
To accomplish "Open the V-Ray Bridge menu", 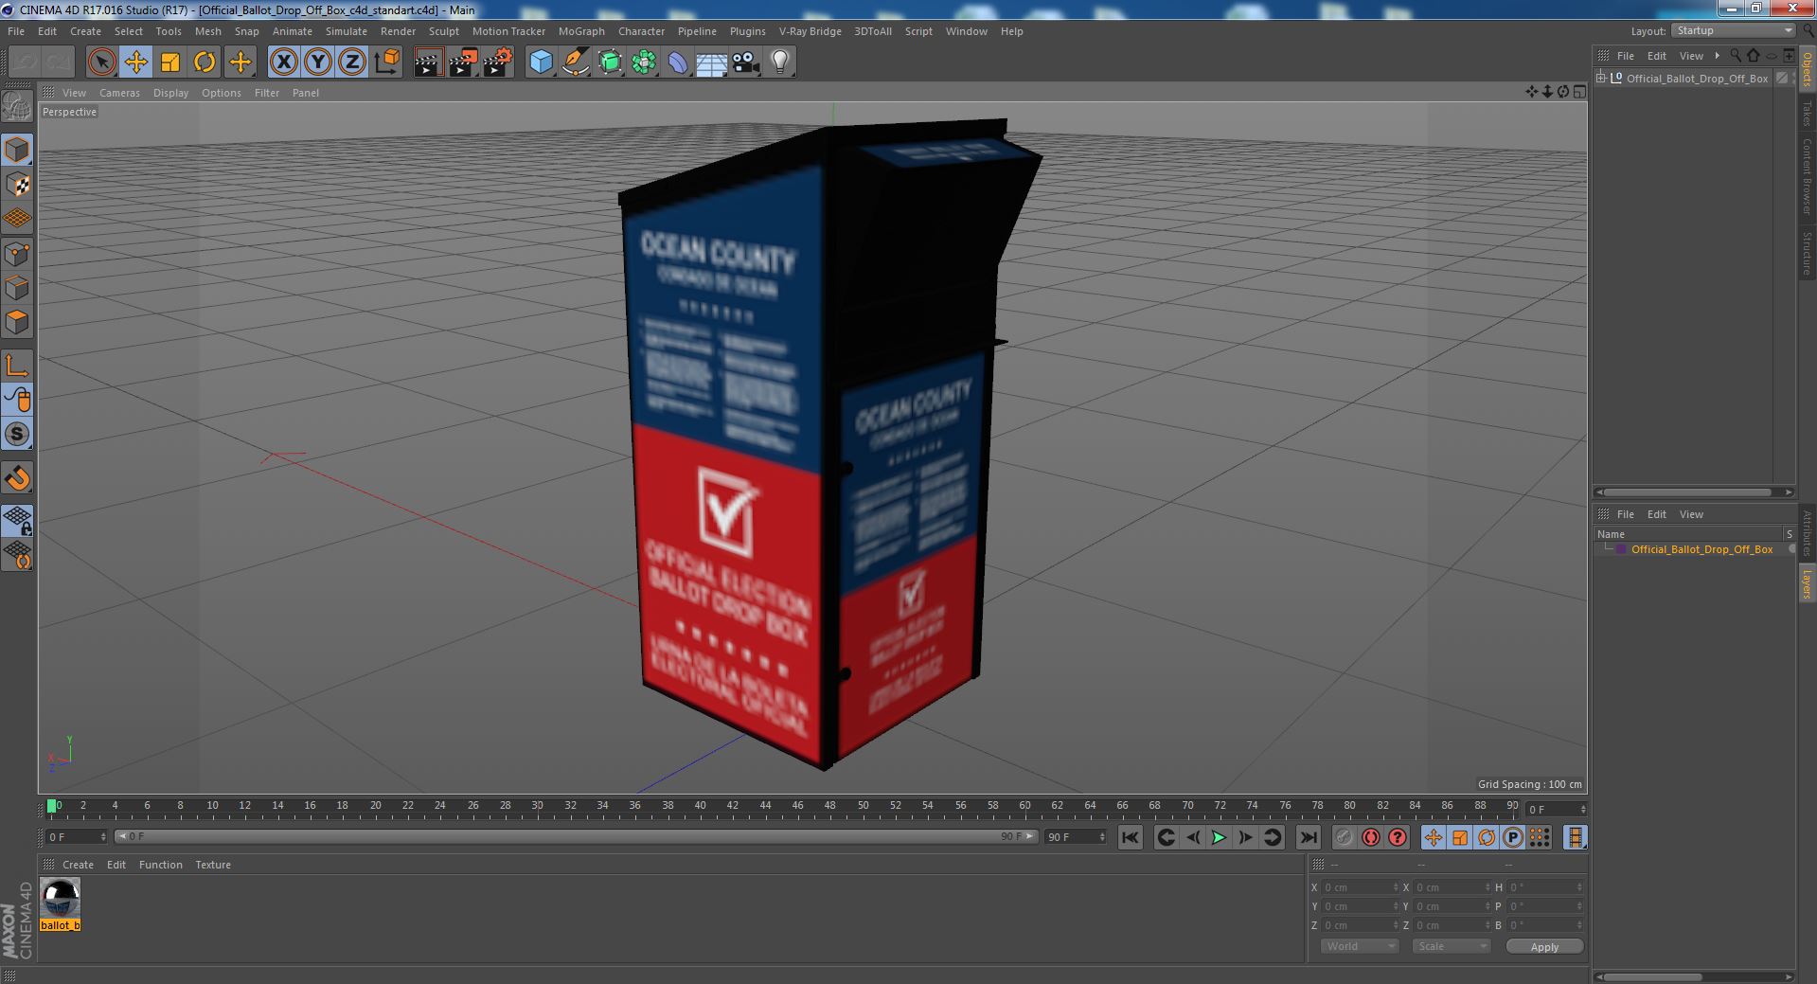I will (x=810, y=31).
